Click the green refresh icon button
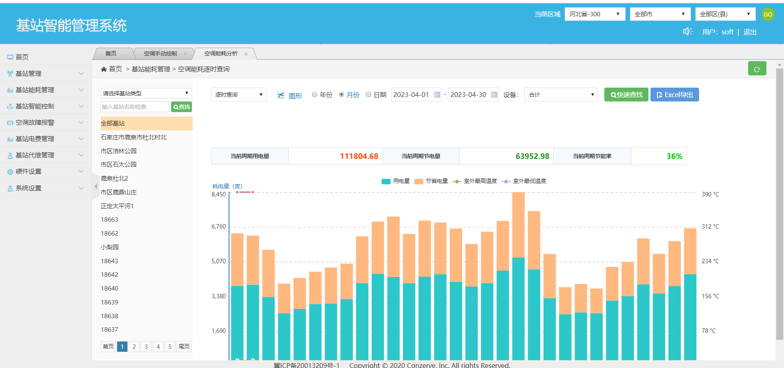 click(x=757, y=68)
